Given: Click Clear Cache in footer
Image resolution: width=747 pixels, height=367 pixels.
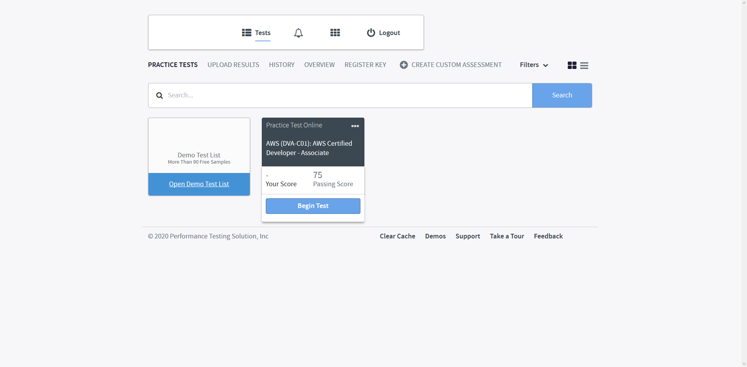Looking at the screenshot, I should (x=397, y=236).
